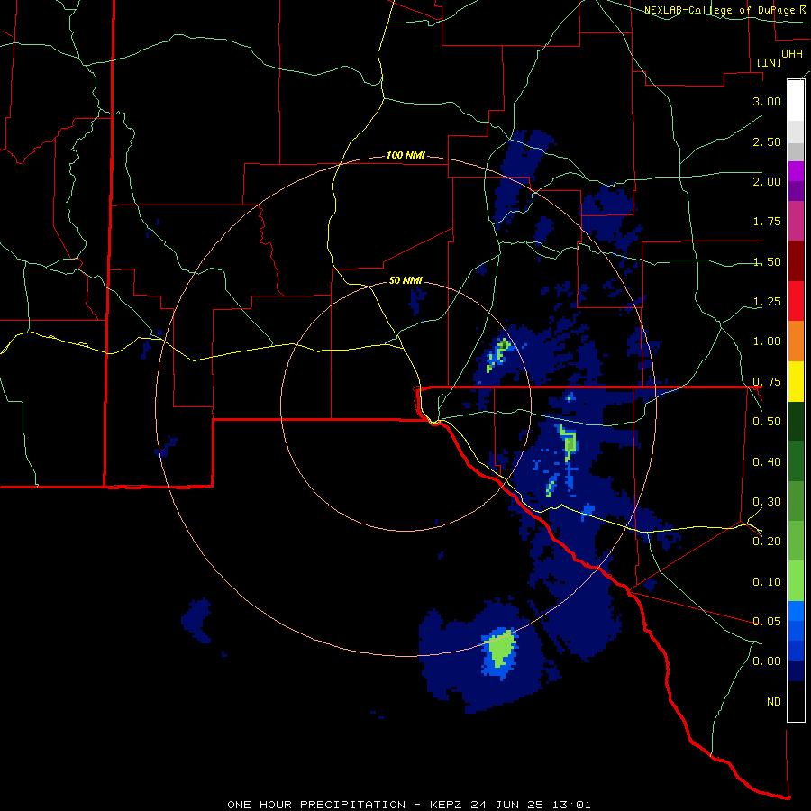Click the green precipitation cell inside the 50 NMI ring
Screen dimensions: 811x811
pos(497,355)
